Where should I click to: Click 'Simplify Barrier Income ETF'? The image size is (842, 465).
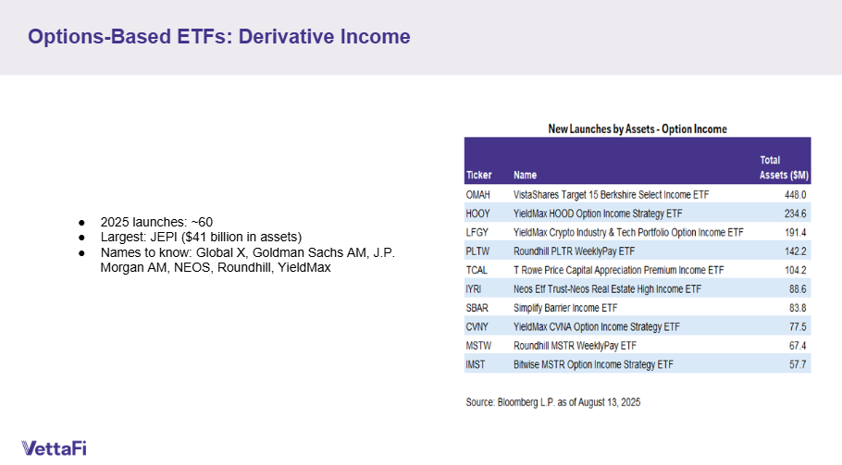[x=565, y=308]
